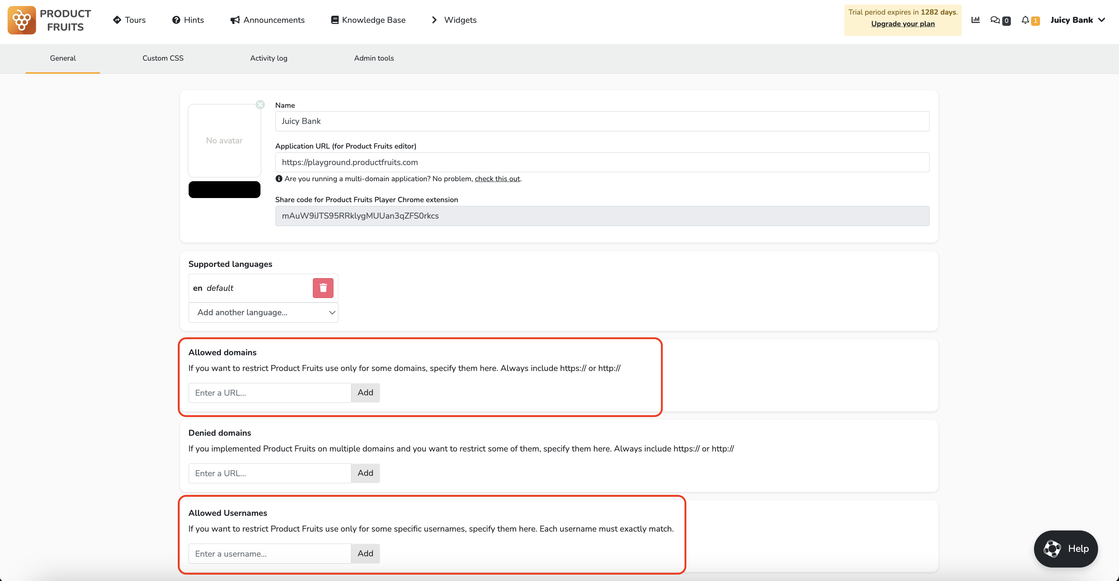Open the Knowledge Base menu
The height and width of the screenshot is (581, 1119).
(368, 20)
